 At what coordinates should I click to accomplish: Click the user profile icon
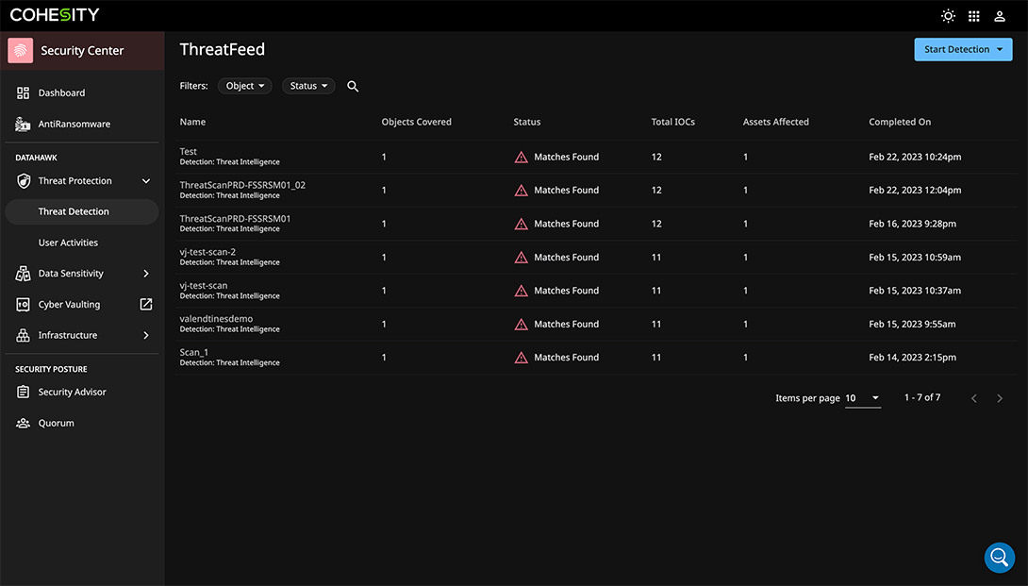pos(1000,15)
